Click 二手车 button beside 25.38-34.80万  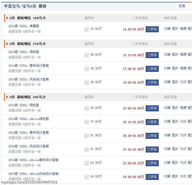pos(152,136)
